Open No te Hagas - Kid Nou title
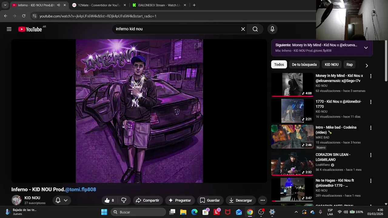Screen dimensions: 388x218 (x=335, y=183)
